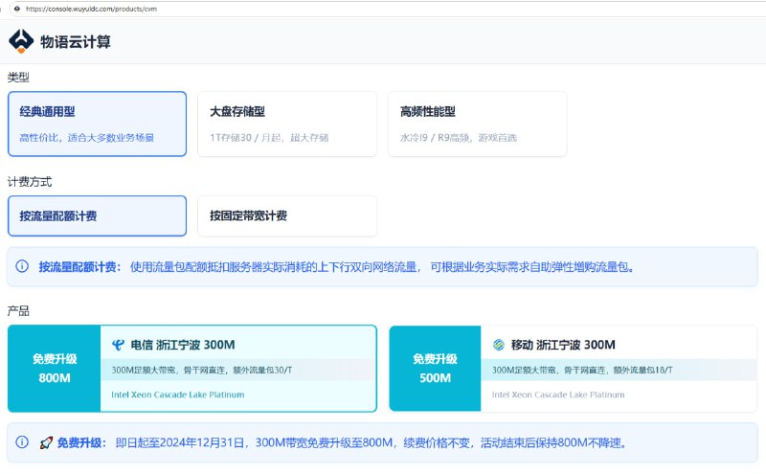Click the 产品 section label
The image size is (766, 474).
[18, 311]
